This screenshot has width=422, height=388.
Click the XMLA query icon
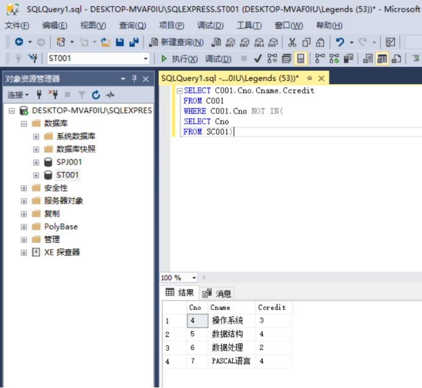259,43
